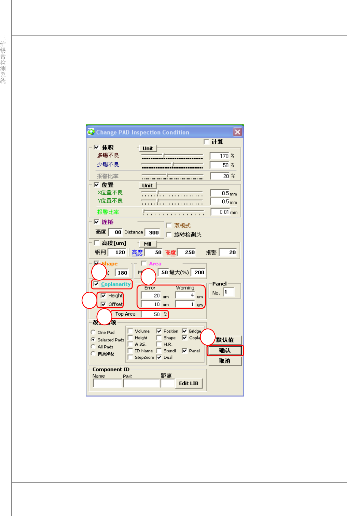Click the 多锡不良 slider handle
Image resolution: width=347 pixels, height=516 pixels.
(164, 155)
